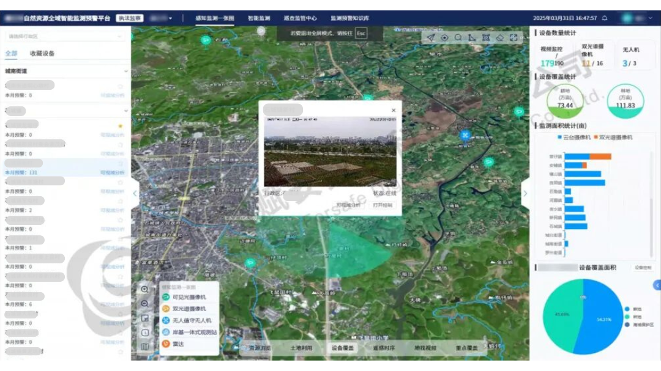Switch to the 智能监测 menu tab
Viewport: 661px width, 371px height.
(259, 18)
